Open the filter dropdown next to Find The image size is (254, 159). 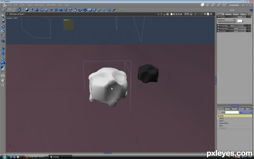[x=246, y=112]
